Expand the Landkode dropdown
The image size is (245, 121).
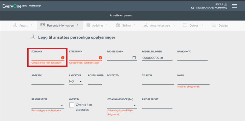click(76, 82)
